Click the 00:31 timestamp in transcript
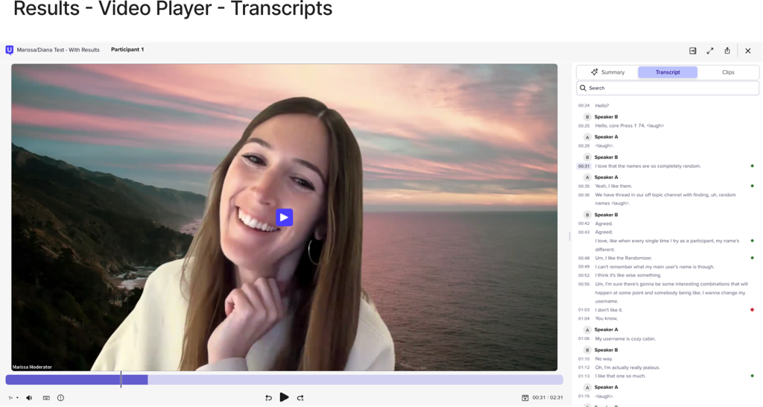 coord(583,166)
